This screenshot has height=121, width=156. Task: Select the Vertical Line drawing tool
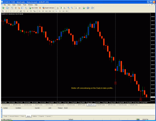[10, 11]
